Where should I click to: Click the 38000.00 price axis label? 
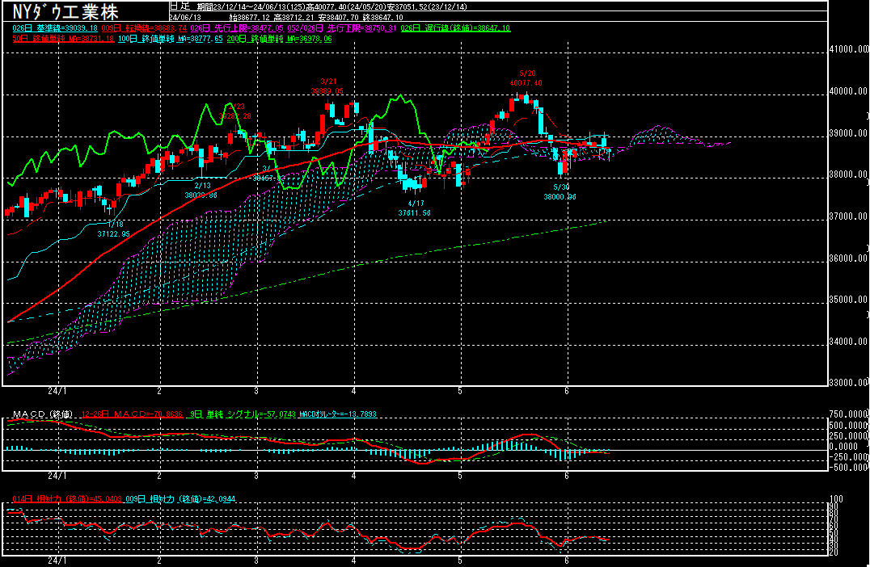849,174
